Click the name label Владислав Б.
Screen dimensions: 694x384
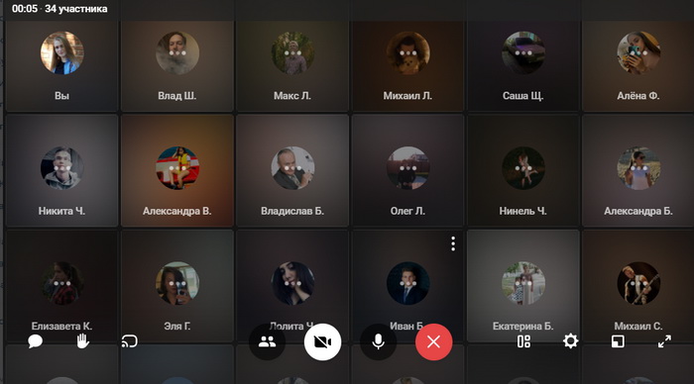[292, 211]
